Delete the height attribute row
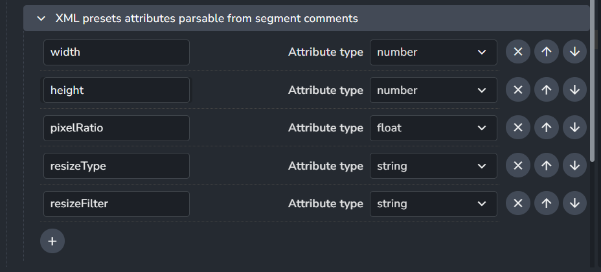This screenshot has height=272, width=601. point(518,89)
